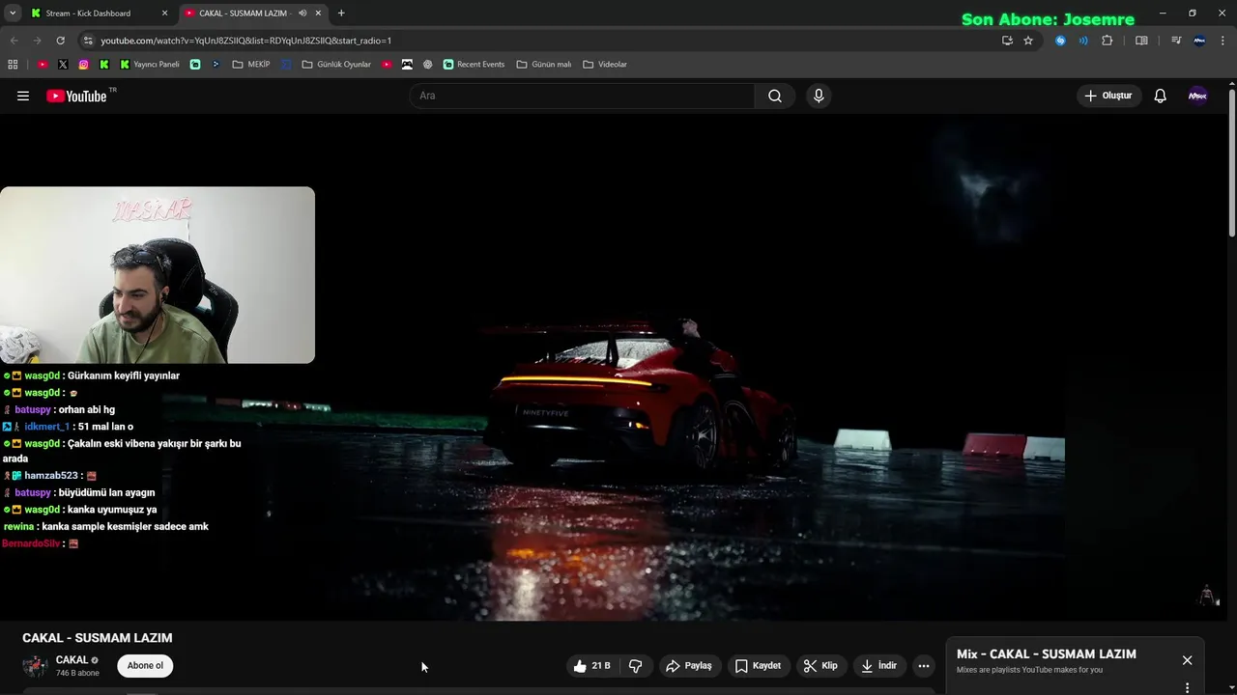Open the ChatGPT bookmark icon
The width and height of the screenshot is (1237, 695).
click(427, 65)
